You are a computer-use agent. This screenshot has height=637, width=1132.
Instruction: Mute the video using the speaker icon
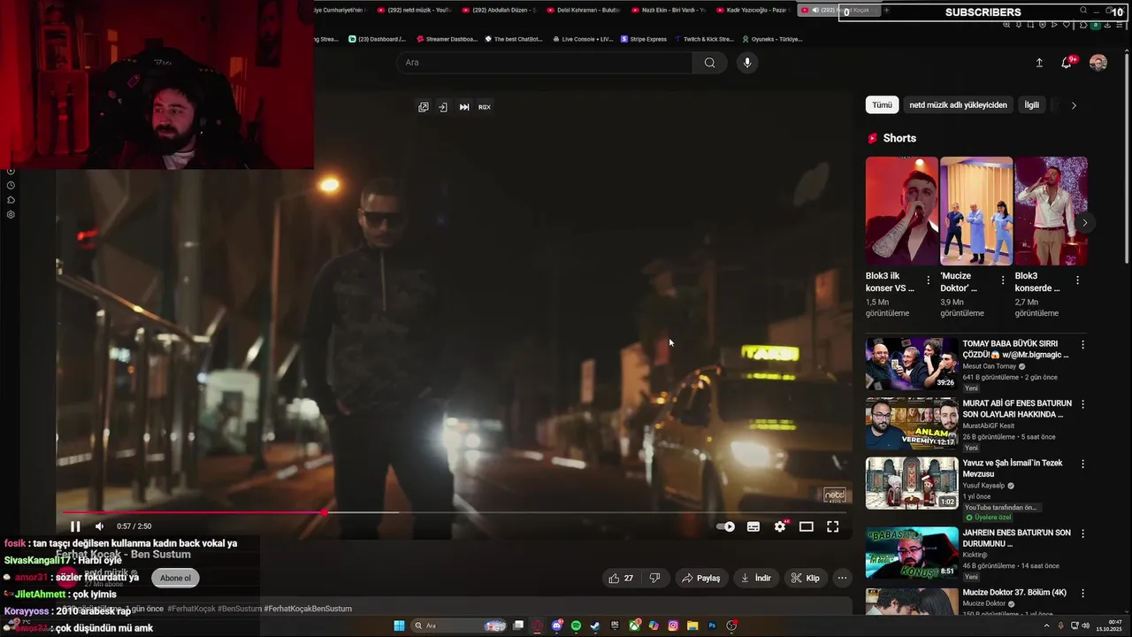99,526
